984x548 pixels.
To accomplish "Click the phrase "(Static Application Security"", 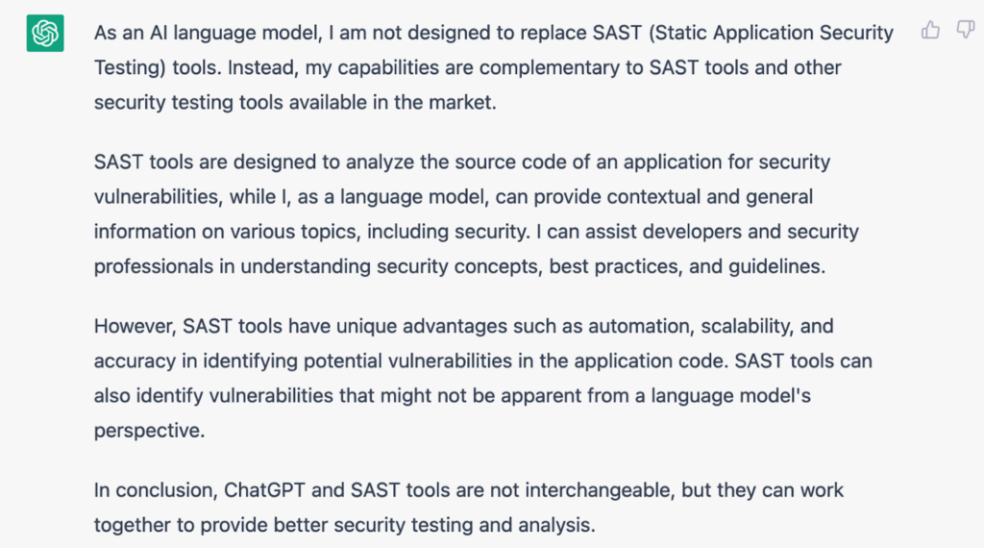I will [x=771, y=33].
